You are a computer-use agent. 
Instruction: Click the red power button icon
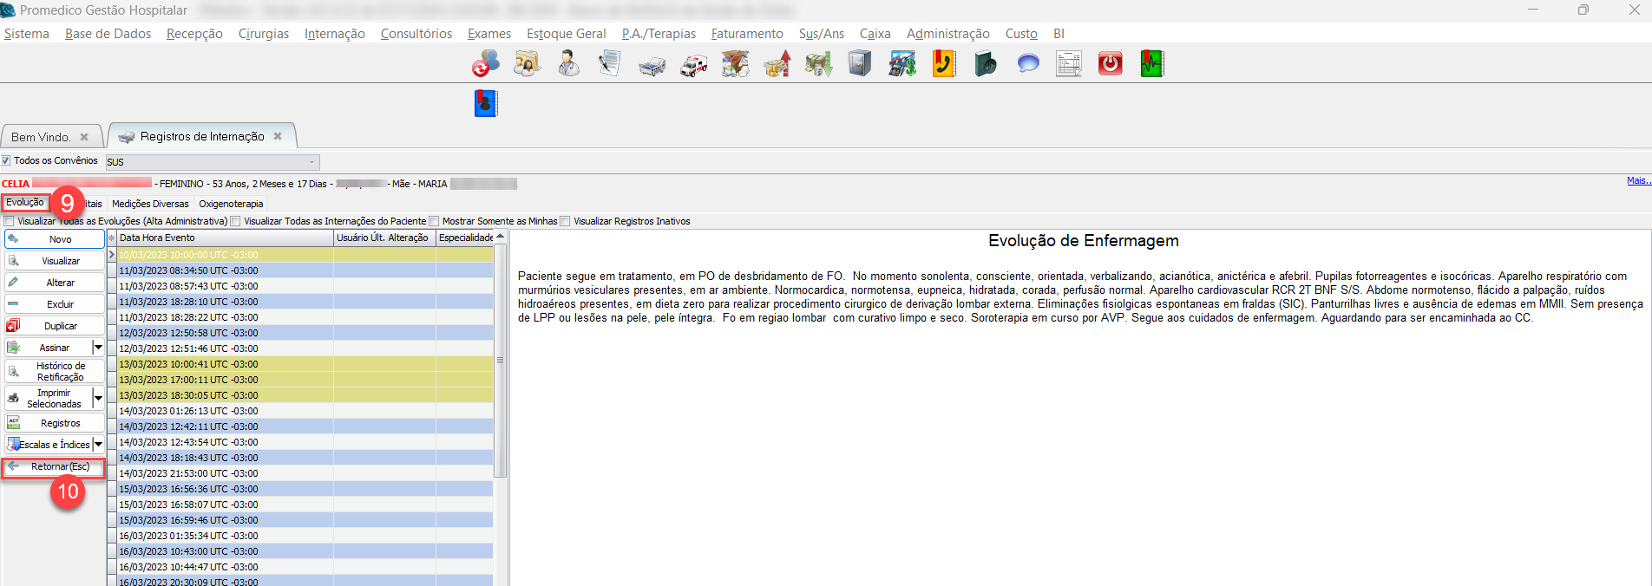click(1110, 64)
